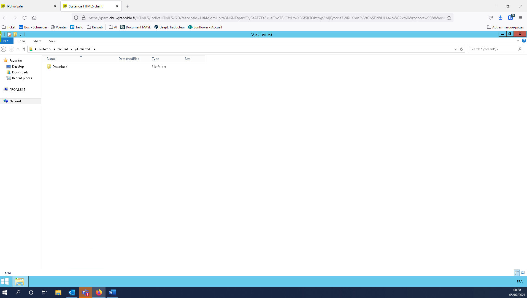This screenshot has height=298, width=527.
Task: Click the Explorer help question mark icon
Action: (524, 41)
